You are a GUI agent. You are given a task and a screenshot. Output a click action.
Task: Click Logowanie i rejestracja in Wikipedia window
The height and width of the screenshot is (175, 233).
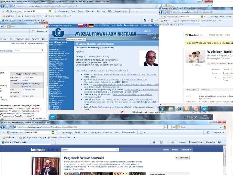(35, 43)
